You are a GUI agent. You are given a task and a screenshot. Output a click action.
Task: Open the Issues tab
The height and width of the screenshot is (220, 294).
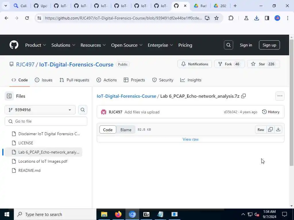[x=44, y=80]
